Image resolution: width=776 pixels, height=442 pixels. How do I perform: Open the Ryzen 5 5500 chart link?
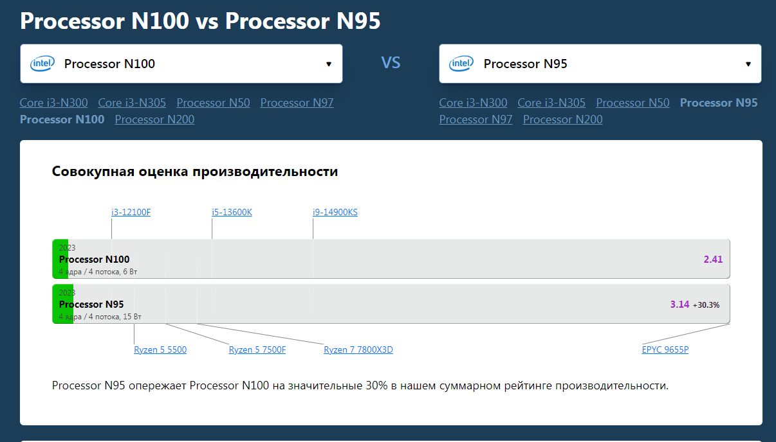(160, 350)
